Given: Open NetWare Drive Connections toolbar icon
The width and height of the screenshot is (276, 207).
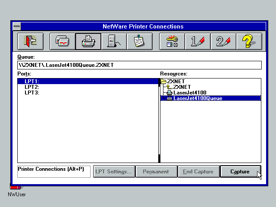Looking at the screenshot, I should [63, 41].
